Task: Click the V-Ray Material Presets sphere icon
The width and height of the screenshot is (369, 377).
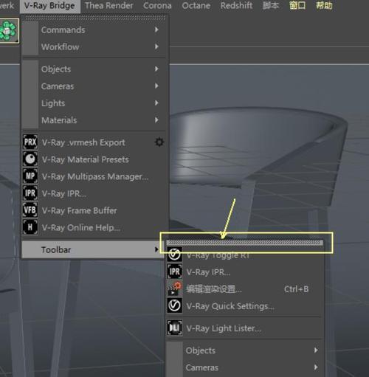Action: (x=30, y=159)
